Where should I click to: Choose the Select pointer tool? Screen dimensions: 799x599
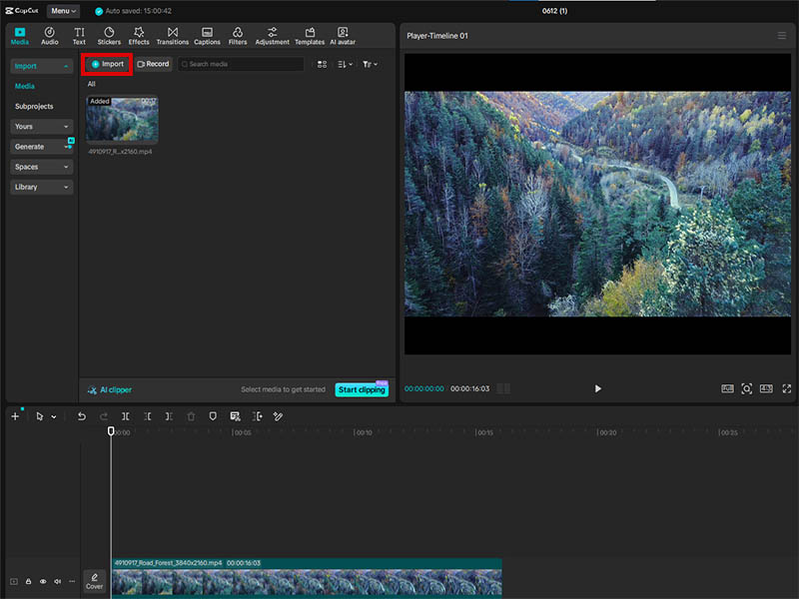pyautogui.click(x=39, y=416)
